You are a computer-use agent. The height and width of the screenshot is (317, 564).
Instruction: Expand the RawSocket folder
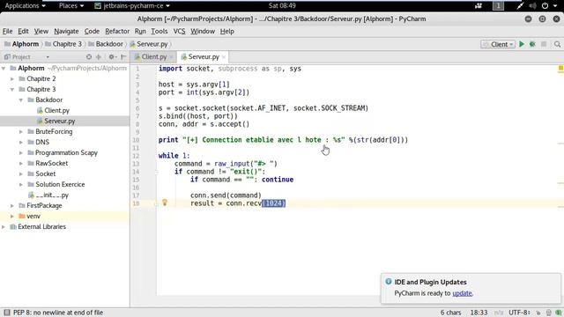tap(21, 163)
